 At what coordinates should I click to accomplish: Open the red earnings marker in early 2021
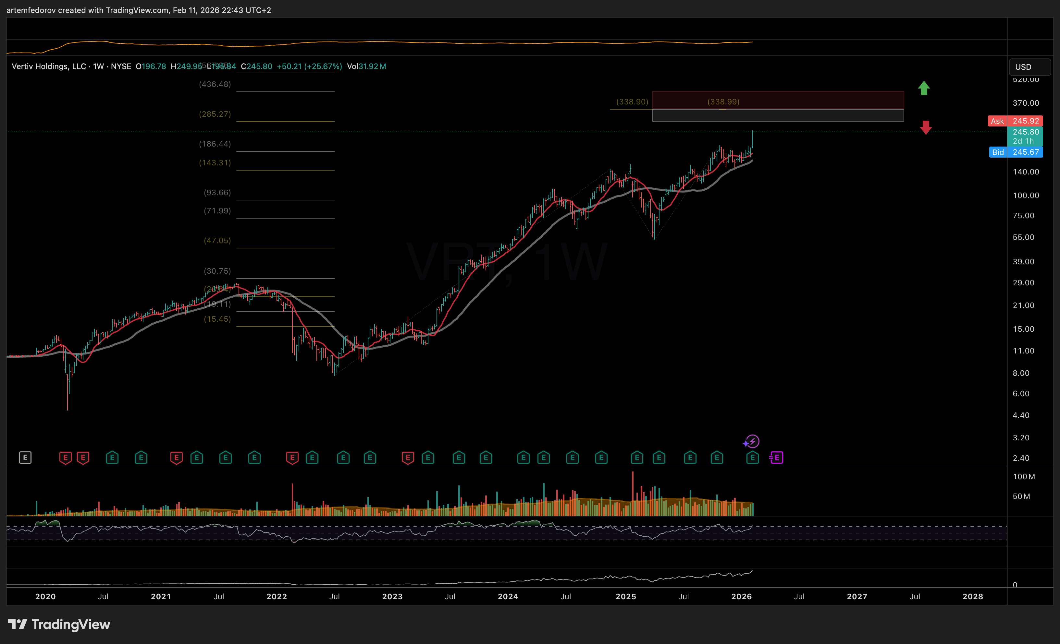click(x=176, y=458)
